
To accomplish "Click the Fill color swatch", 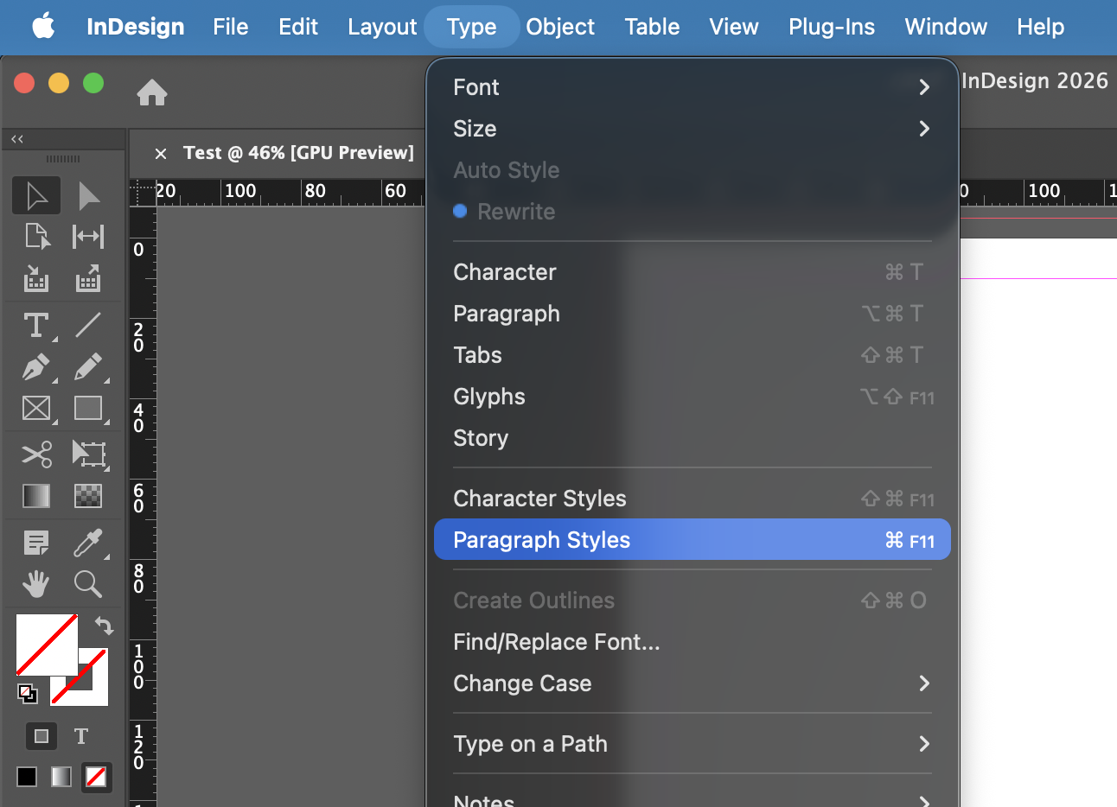I will pos(47,645).
